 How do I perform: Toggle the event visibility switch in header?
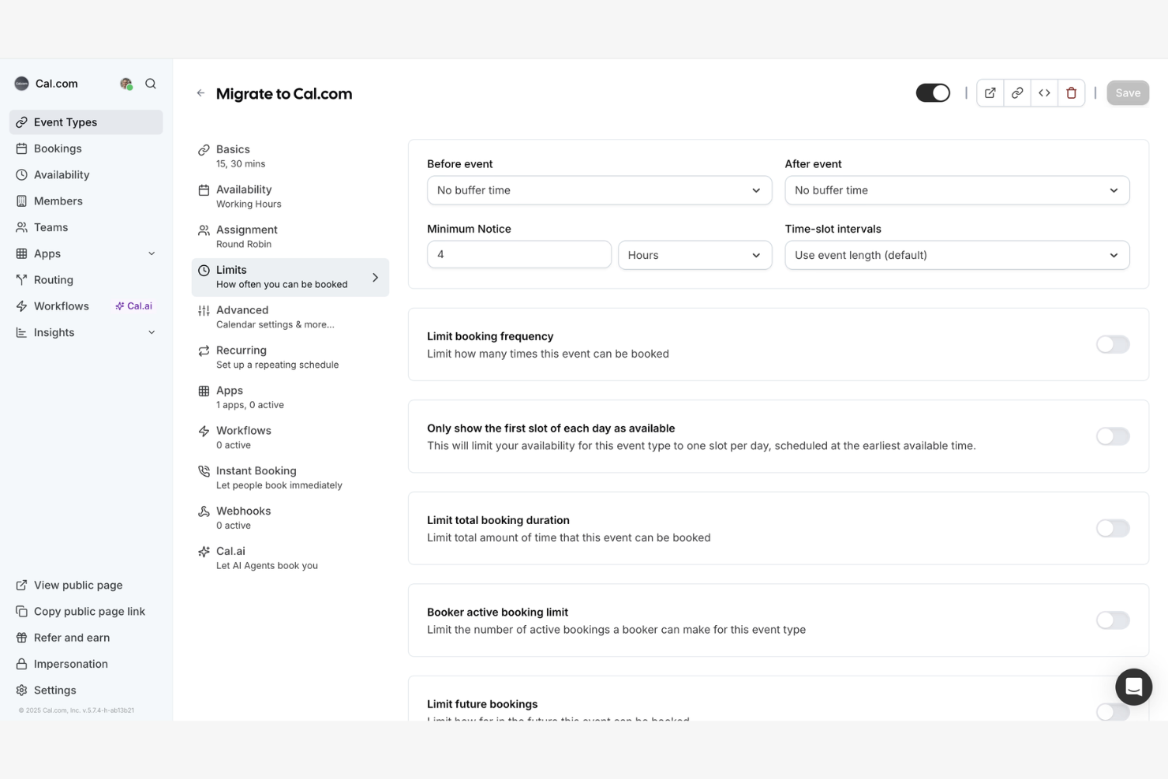coord(933,92)
